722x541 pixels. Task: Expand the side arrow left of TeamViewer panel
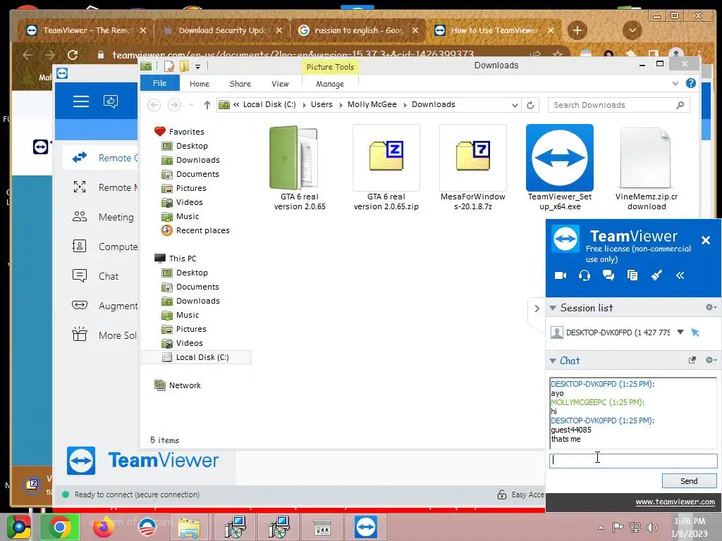[537, 309]
